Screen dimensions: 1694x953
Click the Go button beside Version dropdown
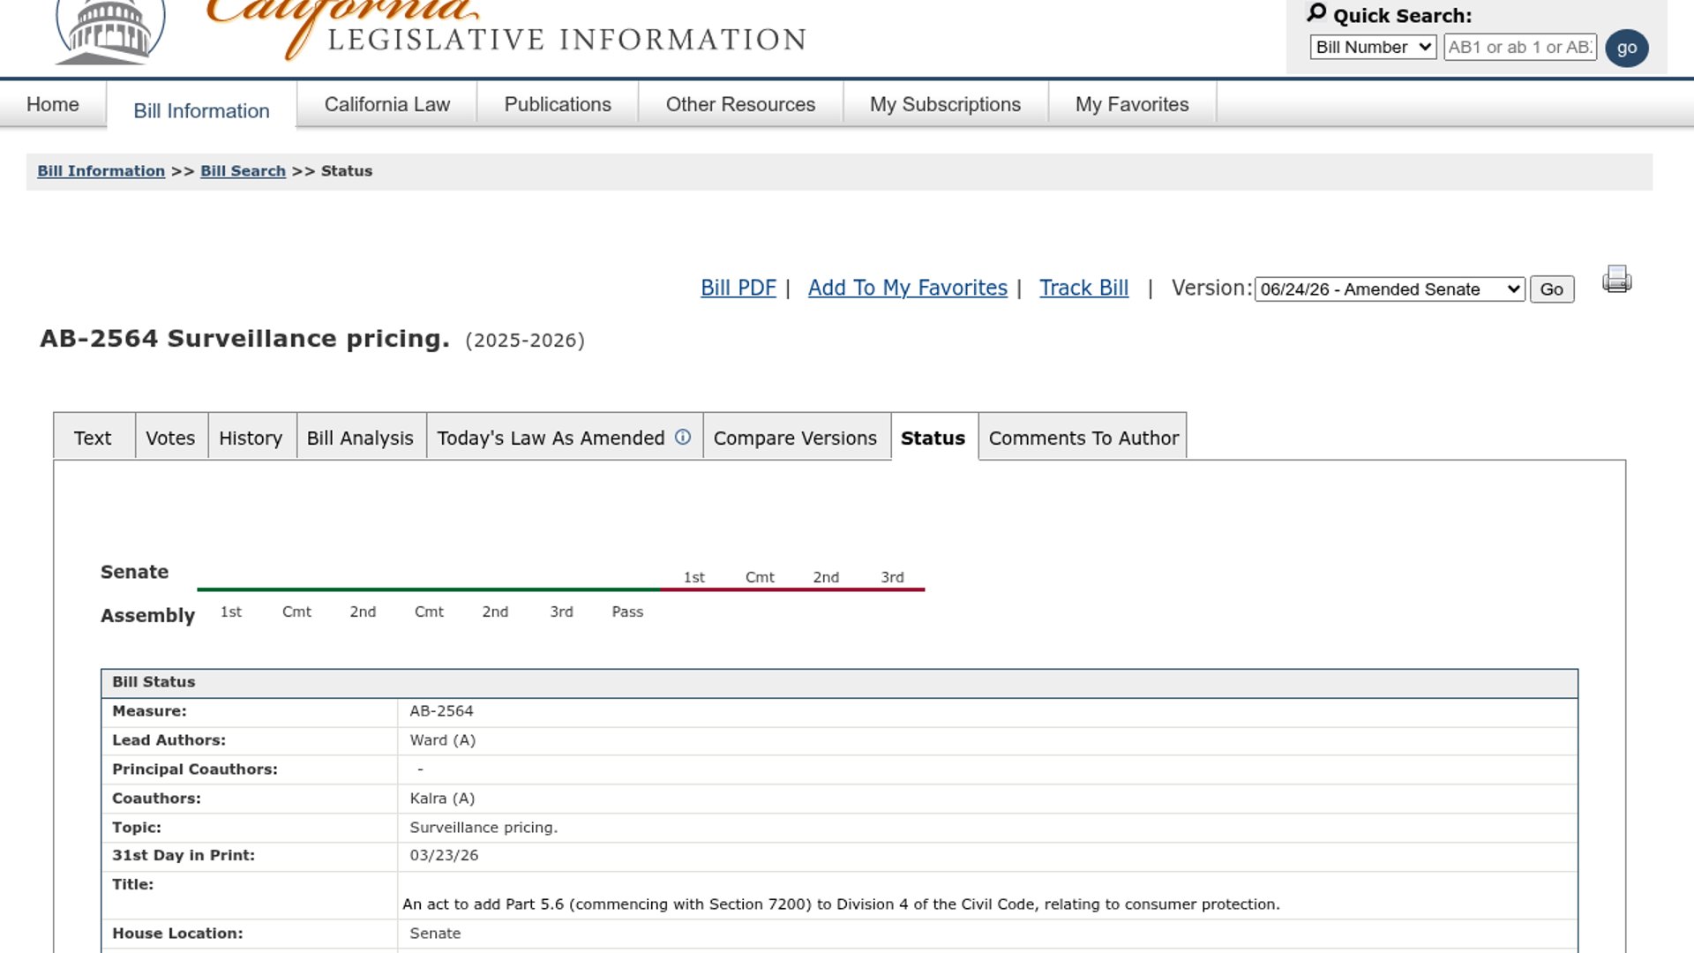click(1551, 289)
